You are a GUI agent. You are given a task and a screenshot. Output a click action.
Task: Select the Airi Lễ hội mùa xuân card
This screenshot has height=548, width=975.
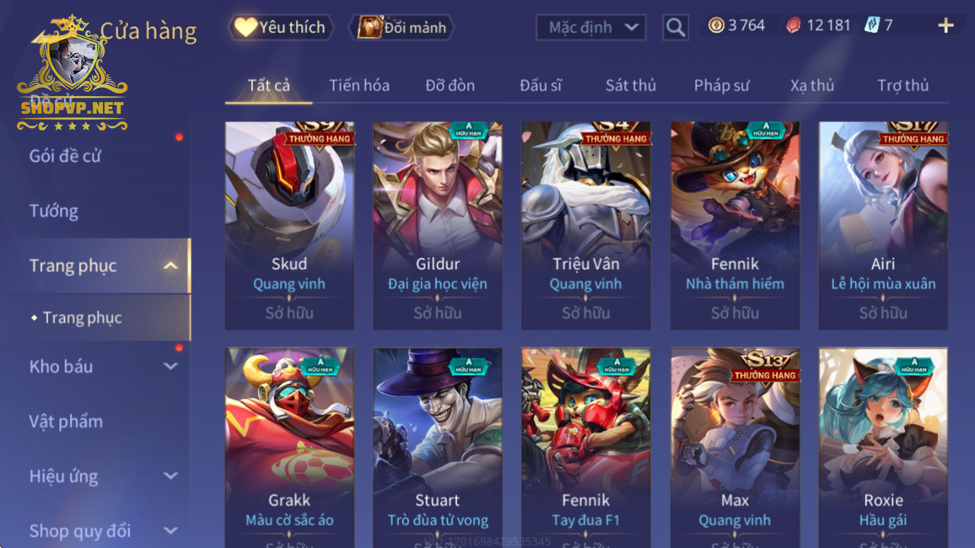(x=883, y=225)
